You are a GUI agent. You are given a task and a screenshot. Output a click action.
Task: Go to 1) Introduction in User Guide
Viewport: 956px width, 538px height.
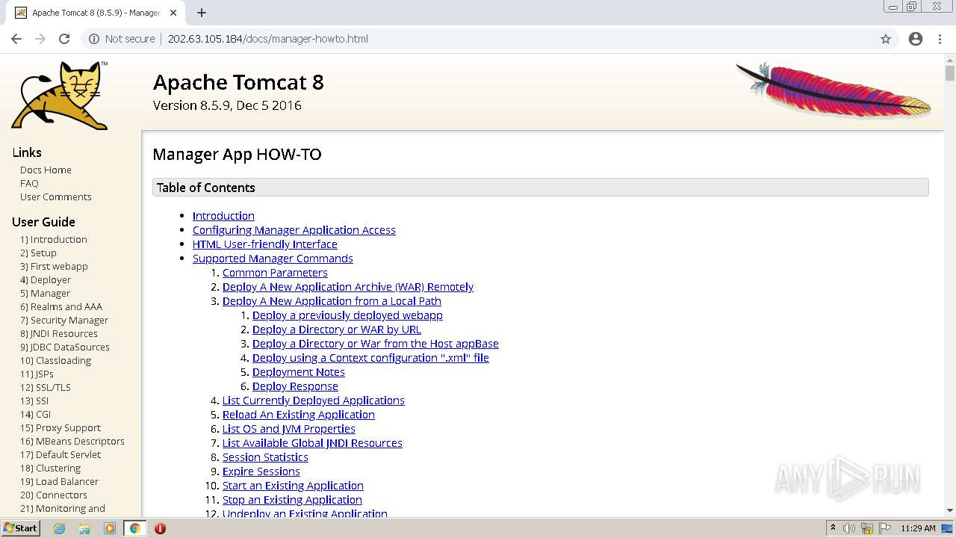pos(54,239)
